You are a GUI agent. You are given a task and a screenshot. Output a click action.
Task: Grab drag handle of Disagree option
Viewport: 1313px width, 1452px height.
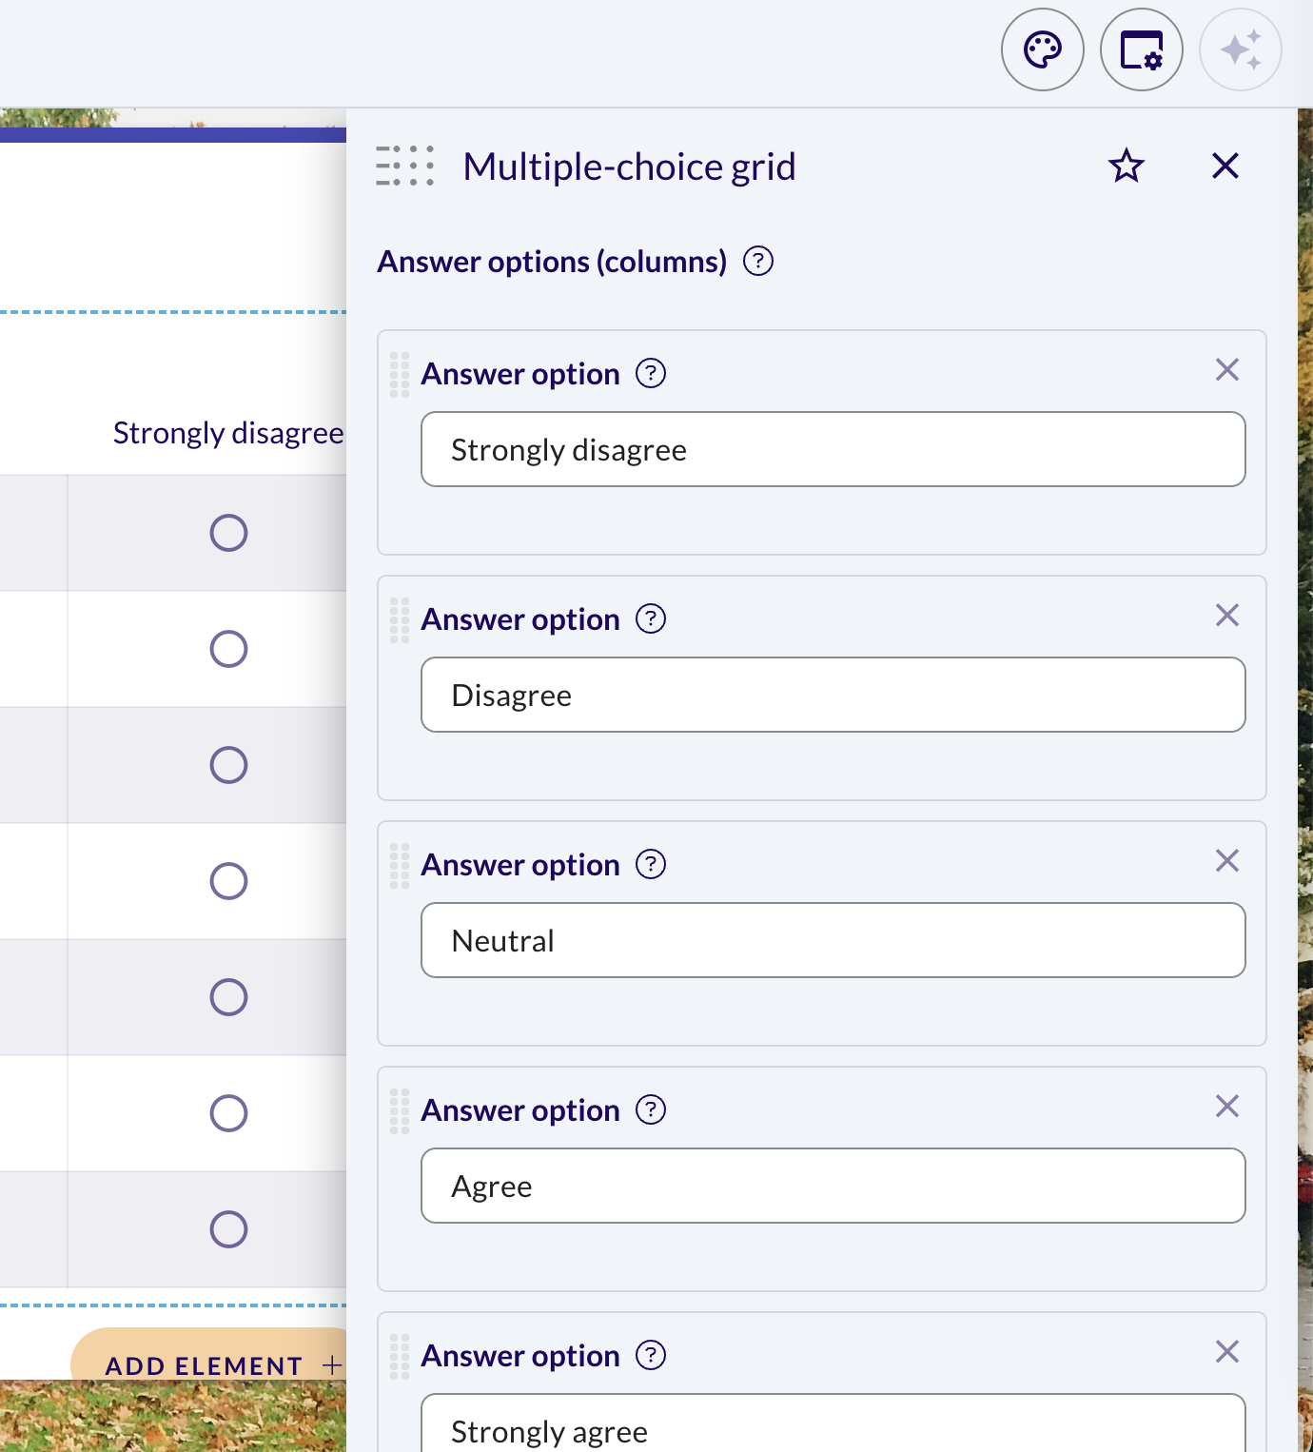coord(400,620)
